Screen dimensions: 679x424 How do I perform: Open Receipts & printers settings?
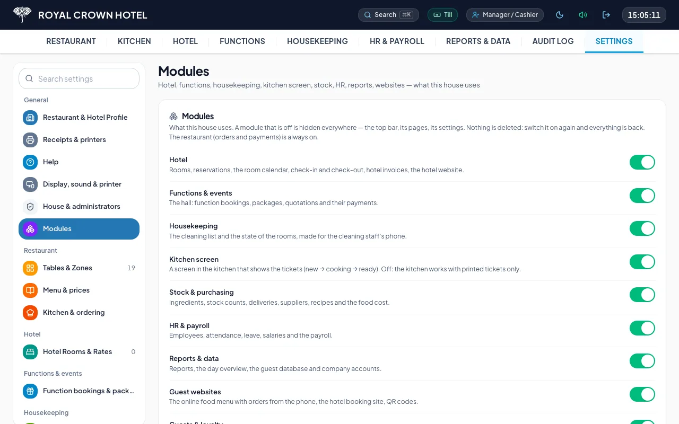click(79, 140)
